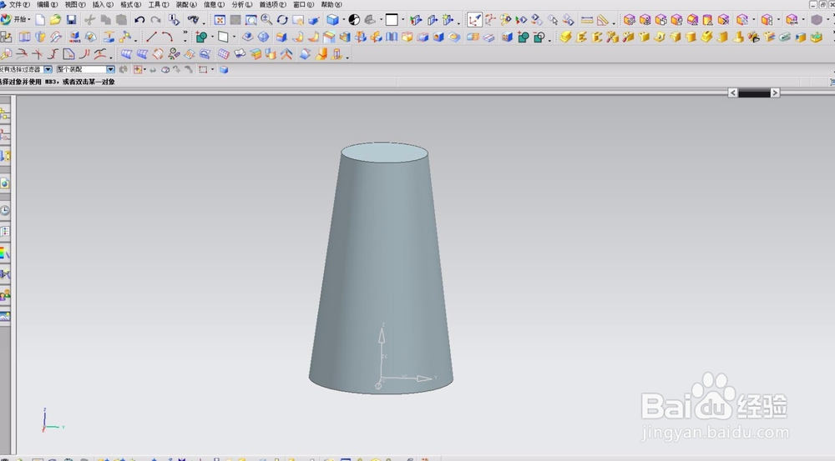
Task: Open the 编辑 (Edit) menu
Action: click(x=47, y=5)
